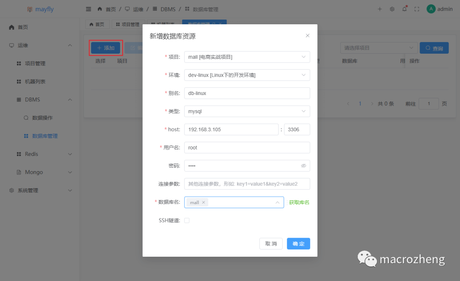Viewport: 460px width, 281px height.
Task: Click the plus icon in top header
Action: click(380, 9)
